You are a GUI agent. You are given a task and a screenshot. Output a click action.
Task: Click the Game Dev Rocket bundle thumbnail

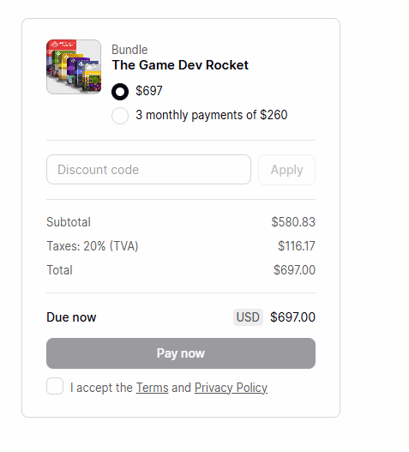click(74, 67)
